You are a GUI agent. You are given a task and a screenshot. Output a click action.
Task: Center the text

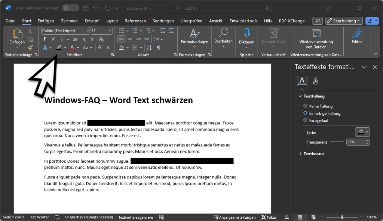130,39
